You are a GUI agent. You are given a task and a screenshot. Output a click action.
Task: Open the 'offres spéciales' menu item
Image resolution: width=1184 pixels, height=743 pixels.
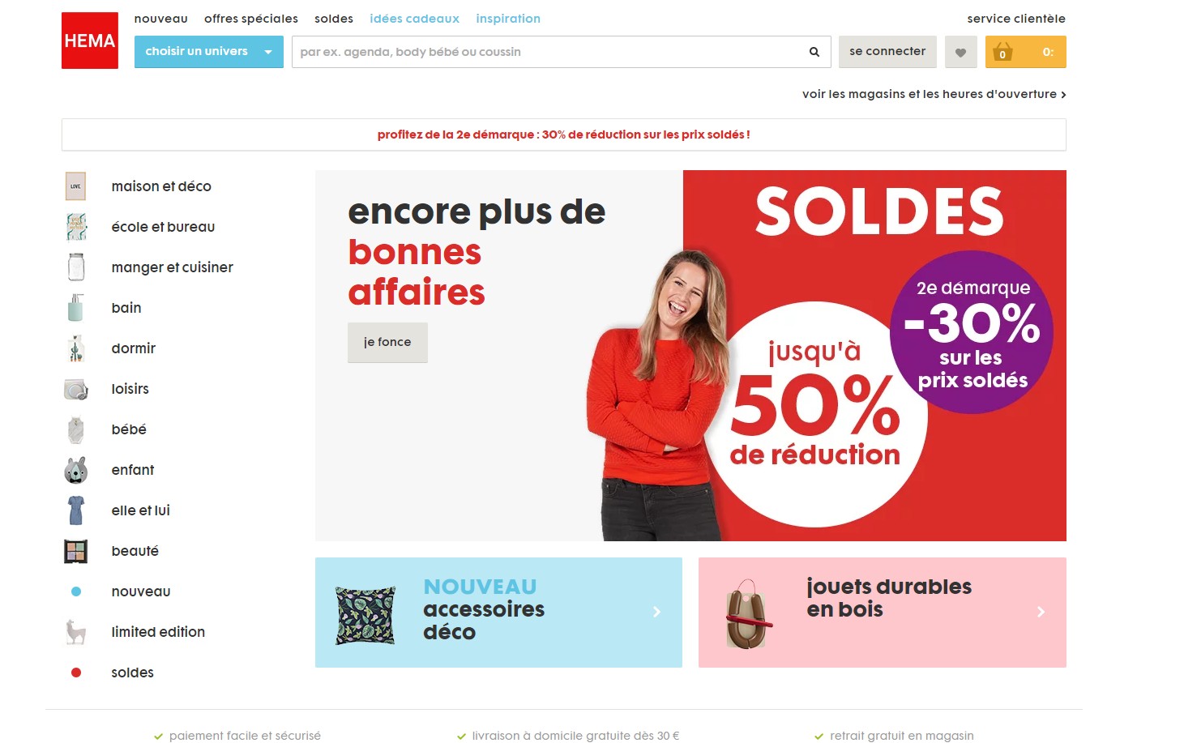(251, 19)
